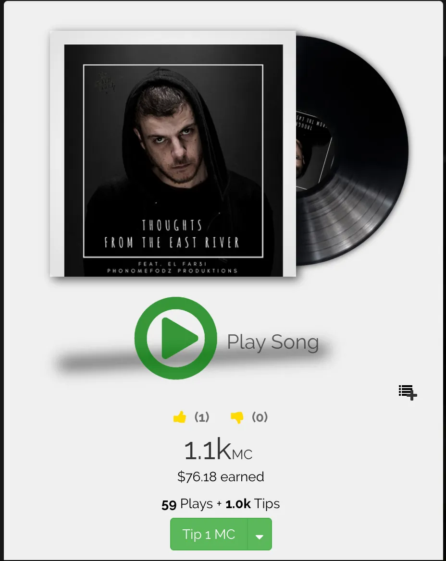Click the vinyl record graphic

point(352,150)
